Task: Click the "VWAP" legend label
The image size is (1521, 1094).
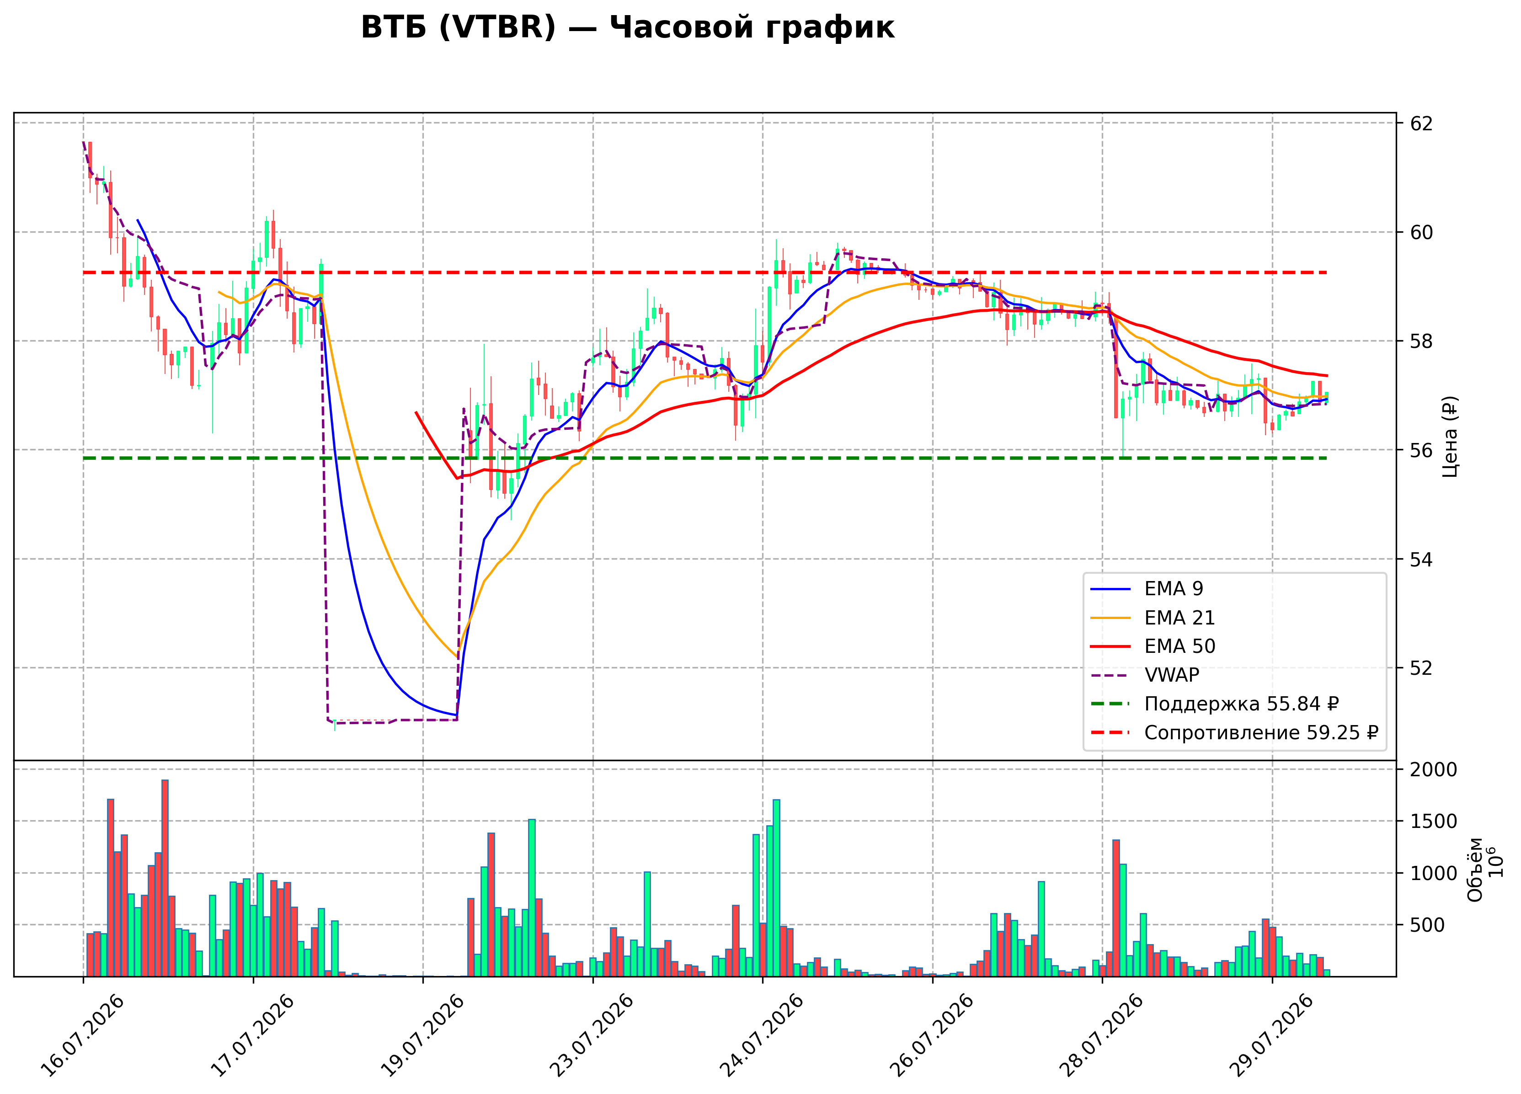Action: click(1172, 675)
